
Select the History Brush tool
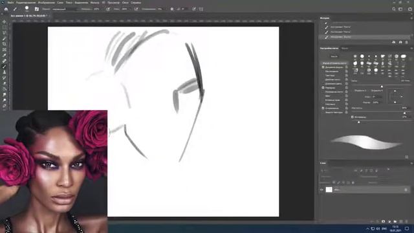click(5, 78)
